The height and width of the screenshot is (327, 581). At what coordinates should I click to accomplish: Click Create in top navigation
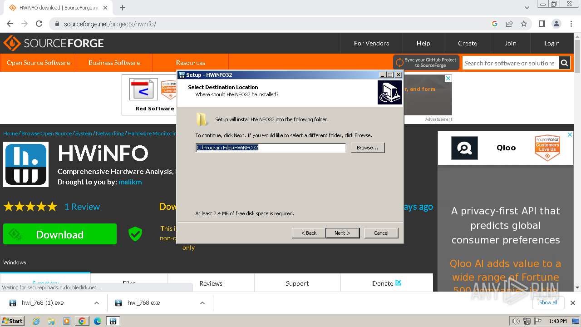coord(468,43)
